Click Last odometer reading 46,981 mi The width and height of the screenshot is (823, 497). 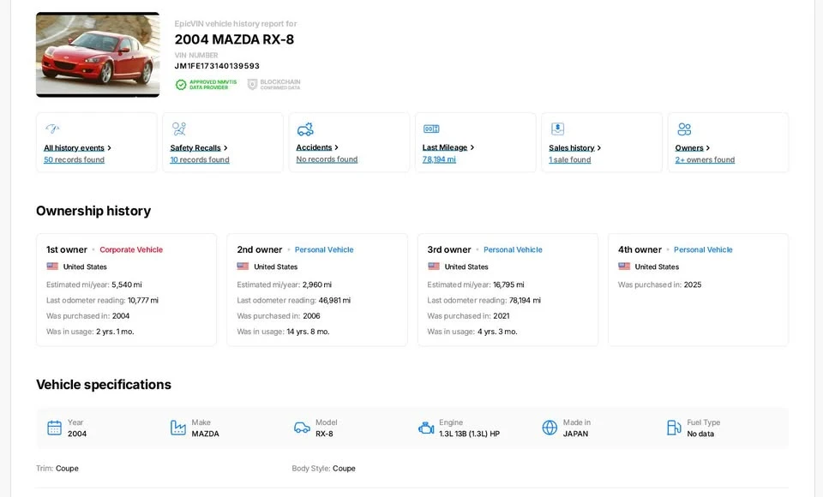pos(293,300)
